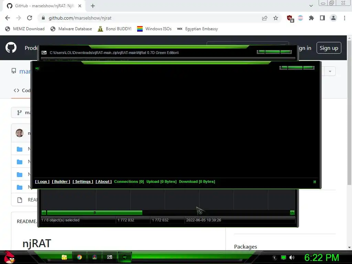Click the GitHub Sign up button
Screen dimensions: 352x264
pos(329,48)
